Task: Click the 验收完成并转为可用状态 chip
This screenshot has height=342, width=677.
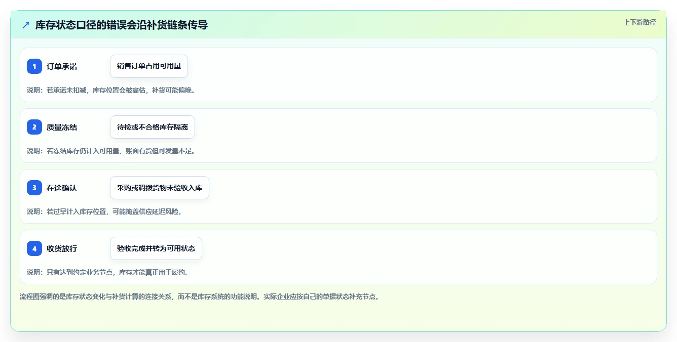Action: (x=156, y=248)
